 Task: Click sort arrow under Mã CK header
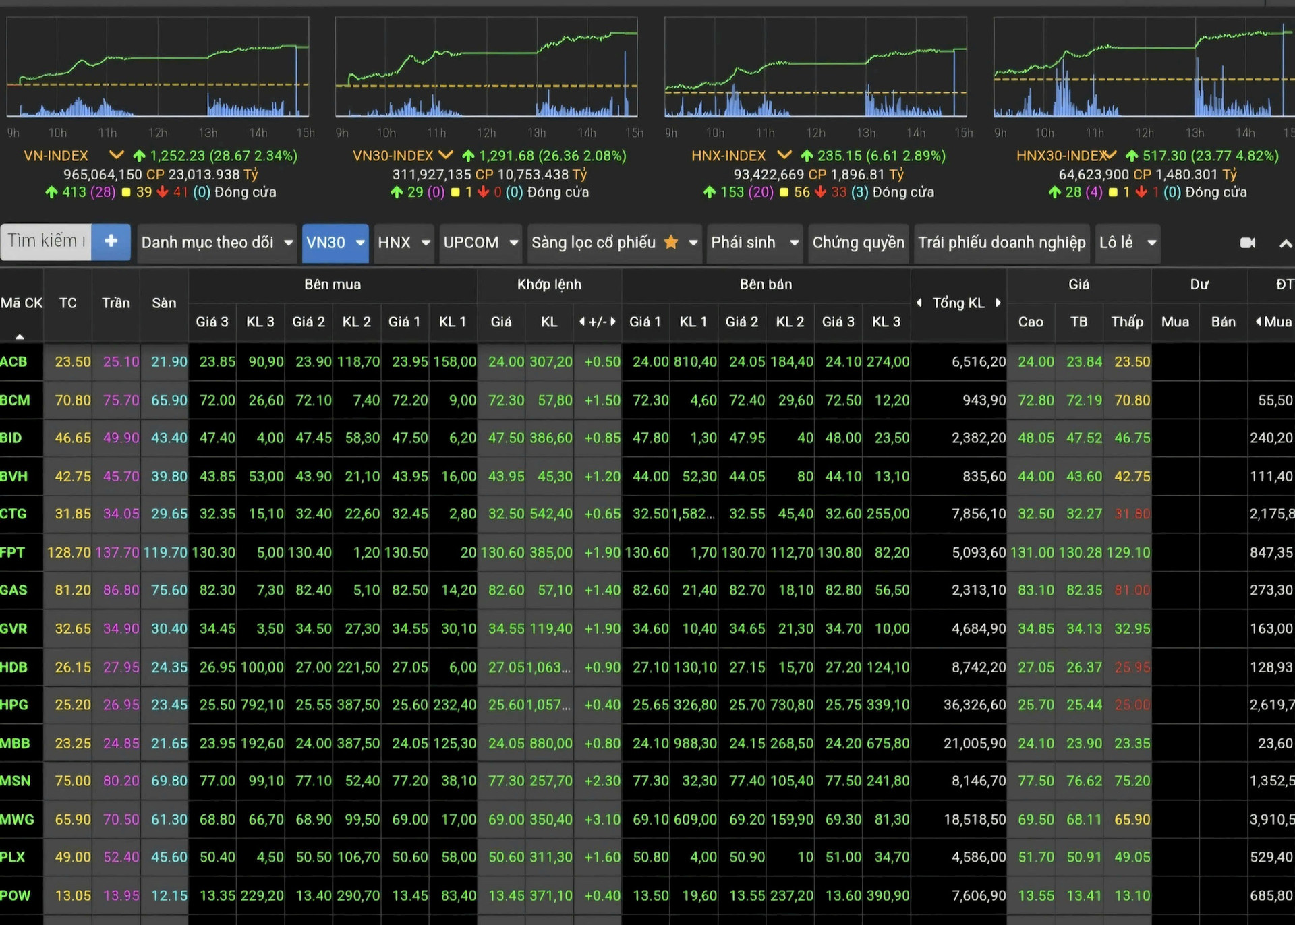pos(20,336)
